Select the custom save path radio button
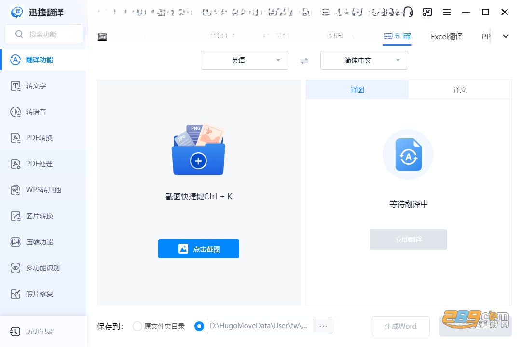Image resolution: width=521 pixels, height=347 pixels. click(199, 326)
